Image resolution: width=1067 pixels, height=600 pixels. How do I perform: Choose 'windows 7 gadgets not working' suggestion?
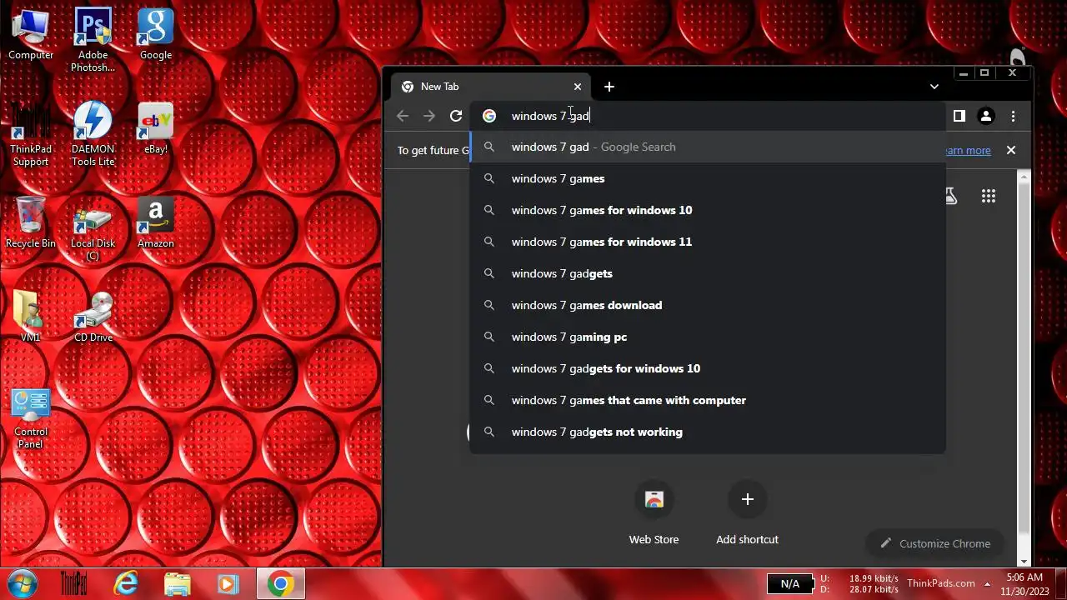(708, 432)
